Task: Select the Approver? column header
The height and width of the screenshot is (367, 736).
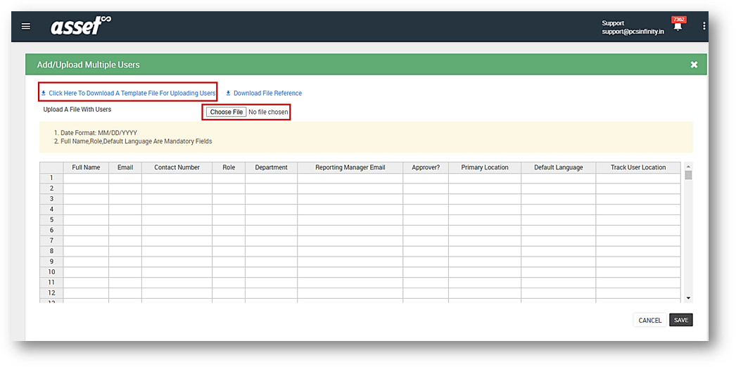Action: (x=426, y=167)
